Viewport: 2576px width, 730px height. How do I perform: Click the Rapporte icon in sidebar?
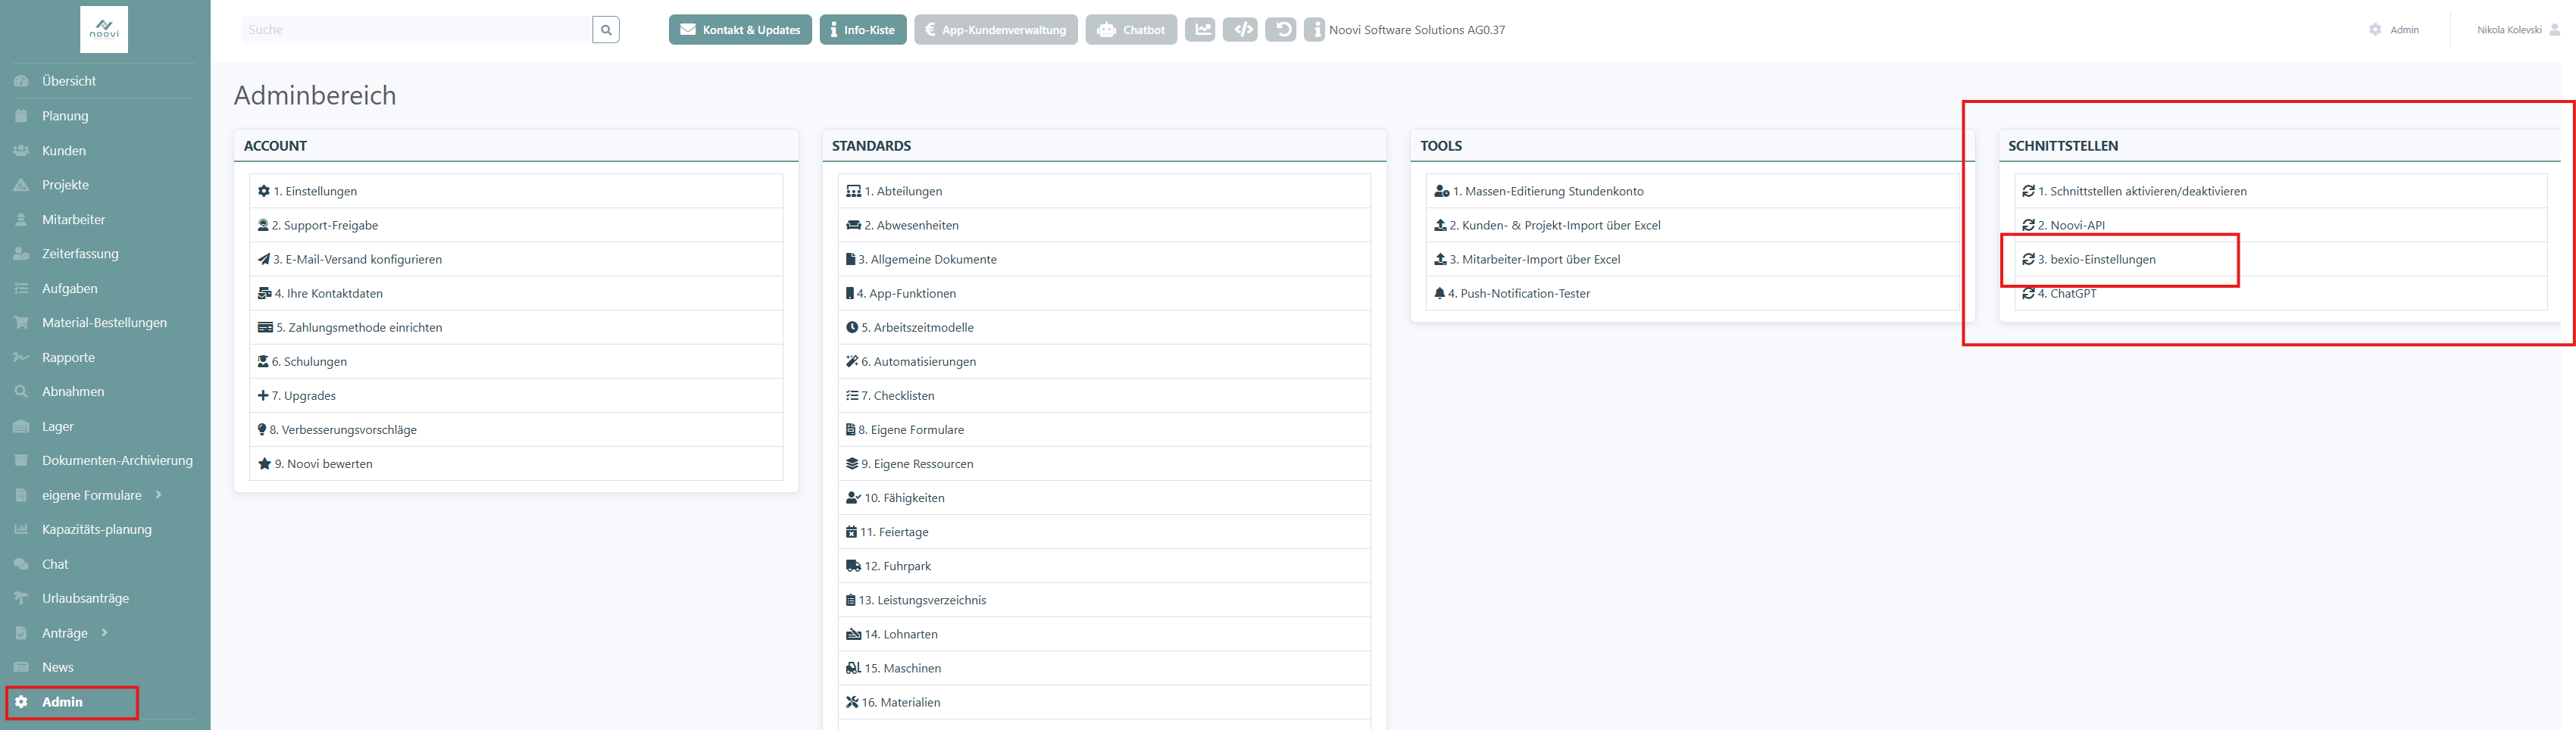21,358
